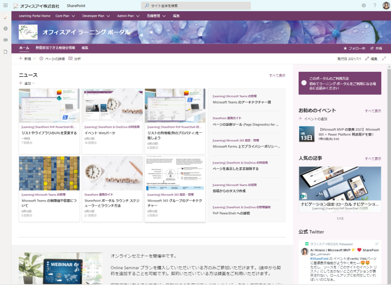The image size is (391, 285).
Task: Click the Twitter bird icon in feed
Action: coord(376,244)
